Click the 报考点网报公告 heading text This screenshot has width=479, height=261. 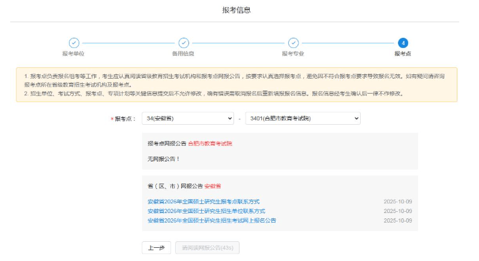167,143
